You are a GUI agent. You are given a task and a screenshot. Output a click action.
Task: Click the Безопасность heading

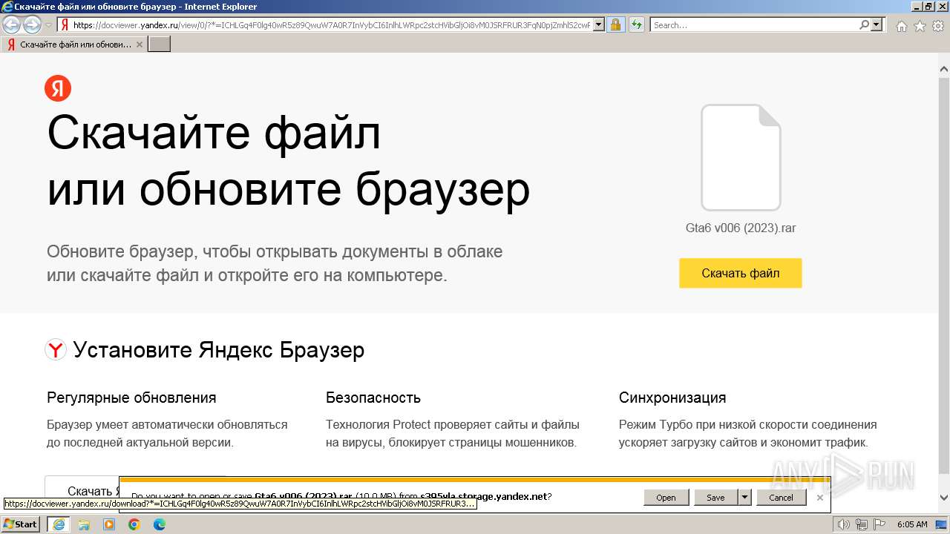pos(373,398)
